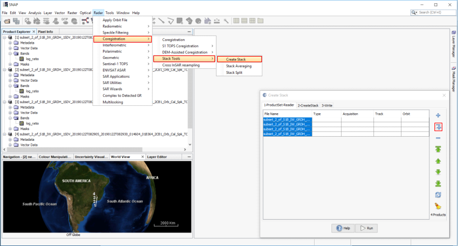Image resolution: width=458 pixels, height=246 pixels.
Task: Switch to the 2-CreateStack tab
Action: (307, 105)
